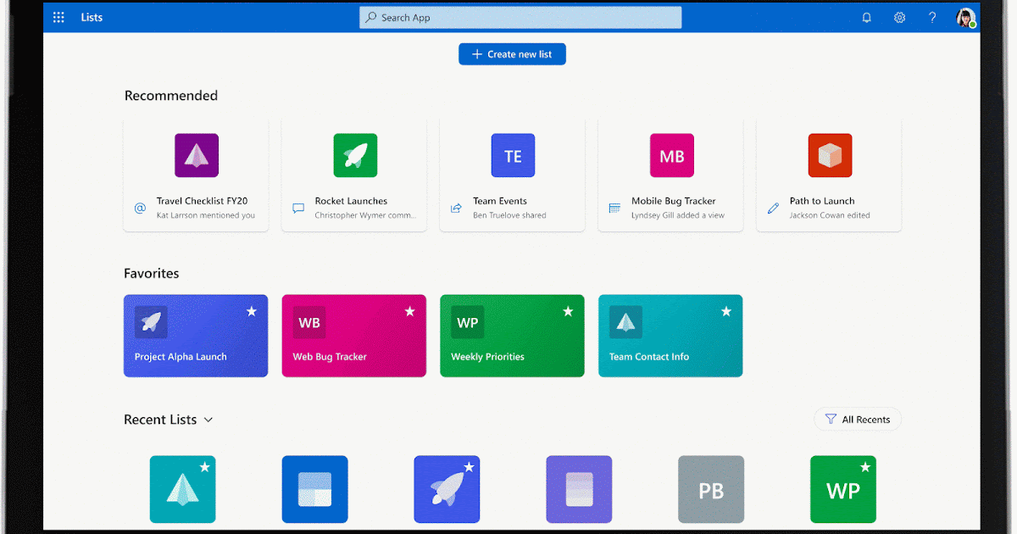Open the Travel Checklist FY20 title
1017x534 pixels.
(x=202, y=201)
